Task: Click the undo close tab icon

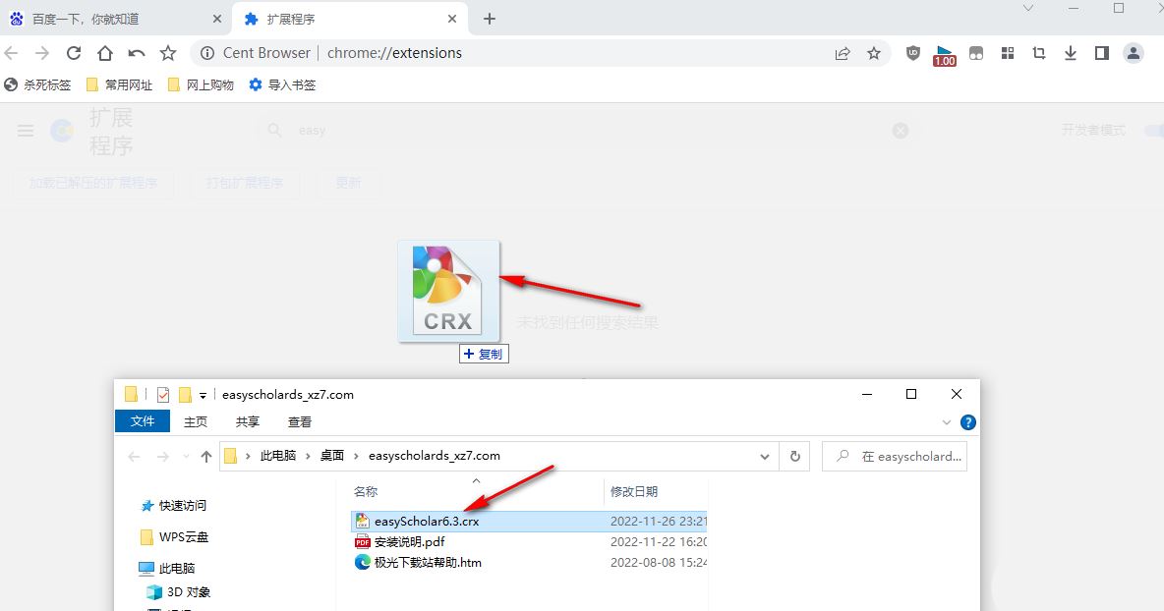Action: 137,53
